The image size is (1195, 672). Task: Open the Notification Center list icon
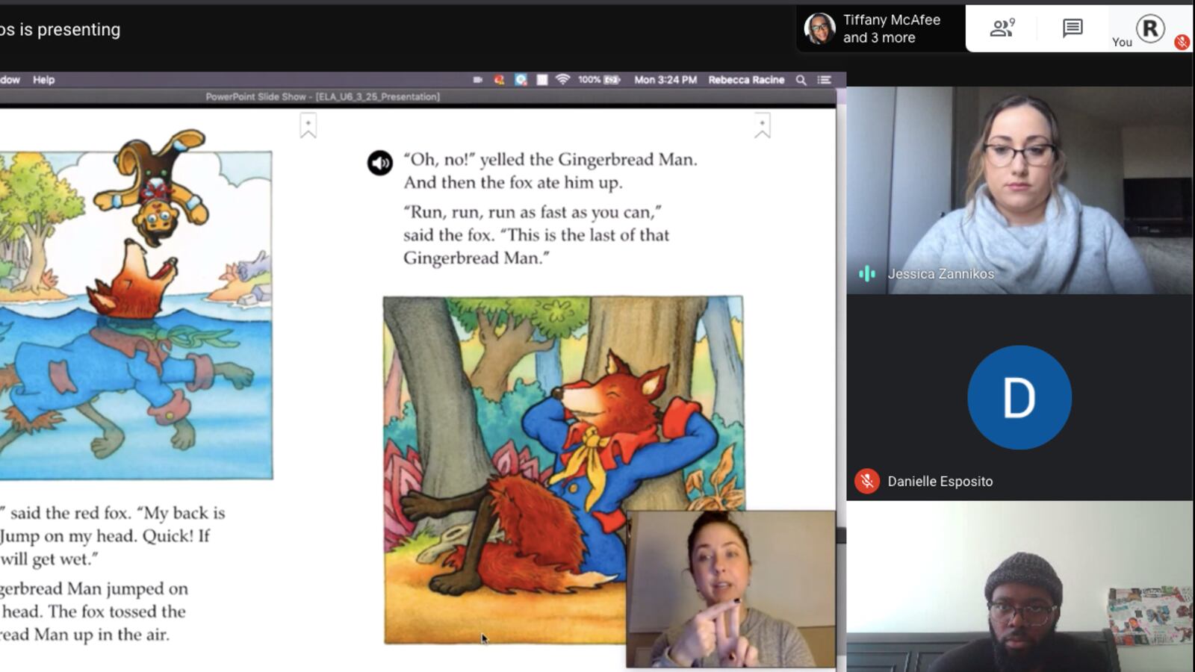(824, 80)
